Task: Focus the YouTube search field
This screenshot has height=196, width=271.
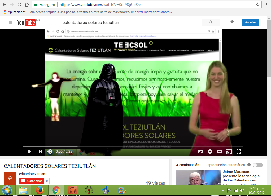Action: coord(131,23)
